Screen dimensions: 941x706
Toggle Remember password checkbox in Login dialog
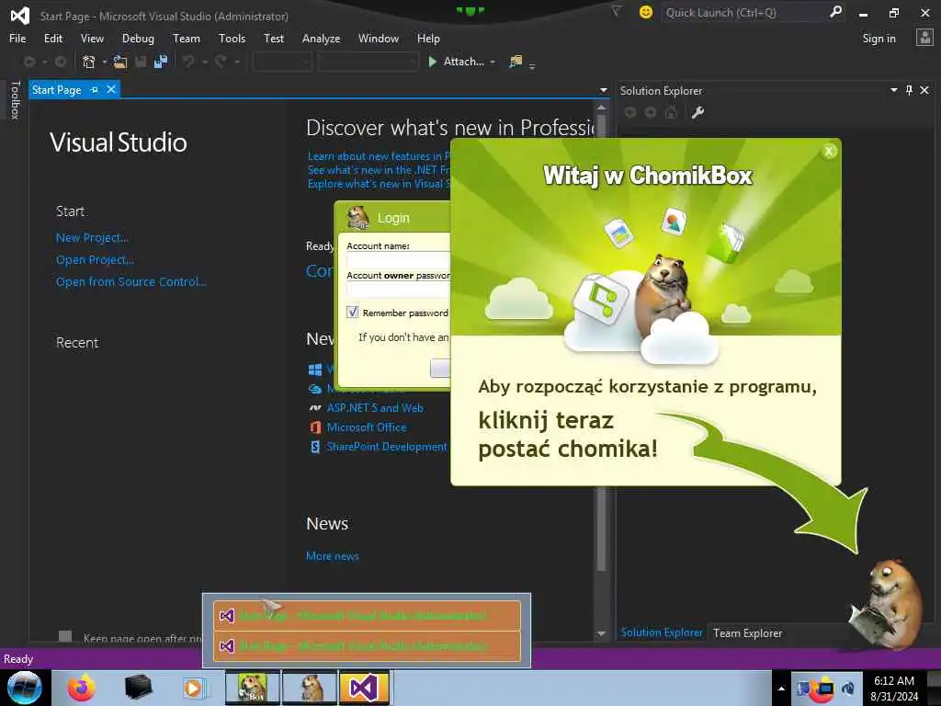point(352,313)
